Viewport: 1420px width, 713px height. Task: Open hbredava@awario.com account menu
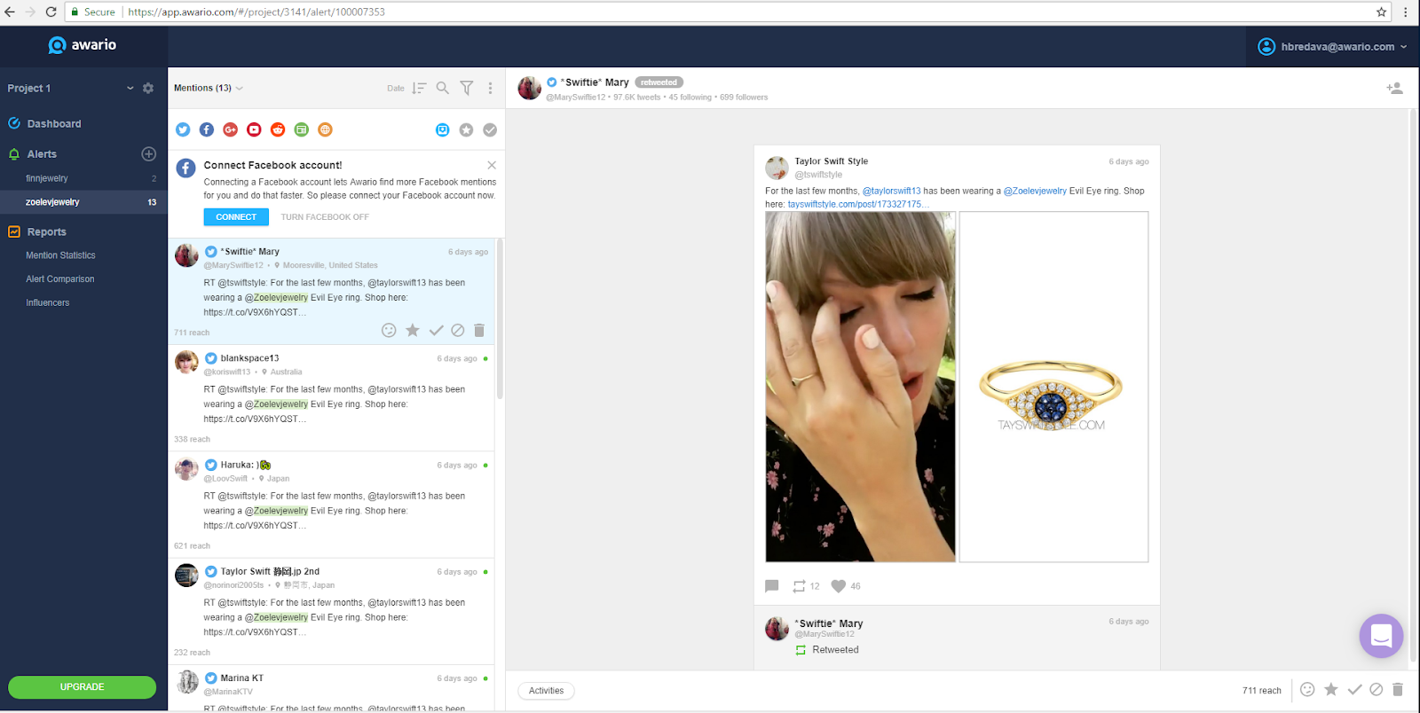click(x=1332, y=47)
